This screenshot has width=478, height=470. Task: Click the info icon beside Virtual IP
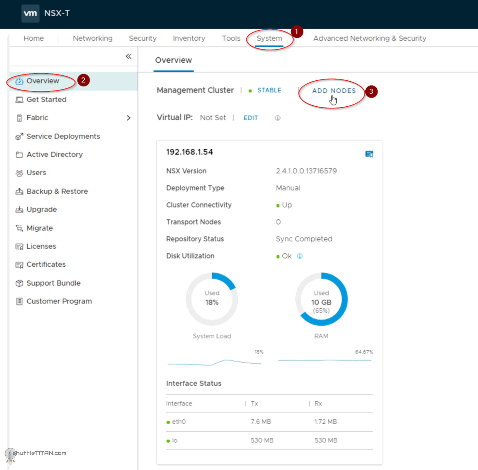pos(277,118)
